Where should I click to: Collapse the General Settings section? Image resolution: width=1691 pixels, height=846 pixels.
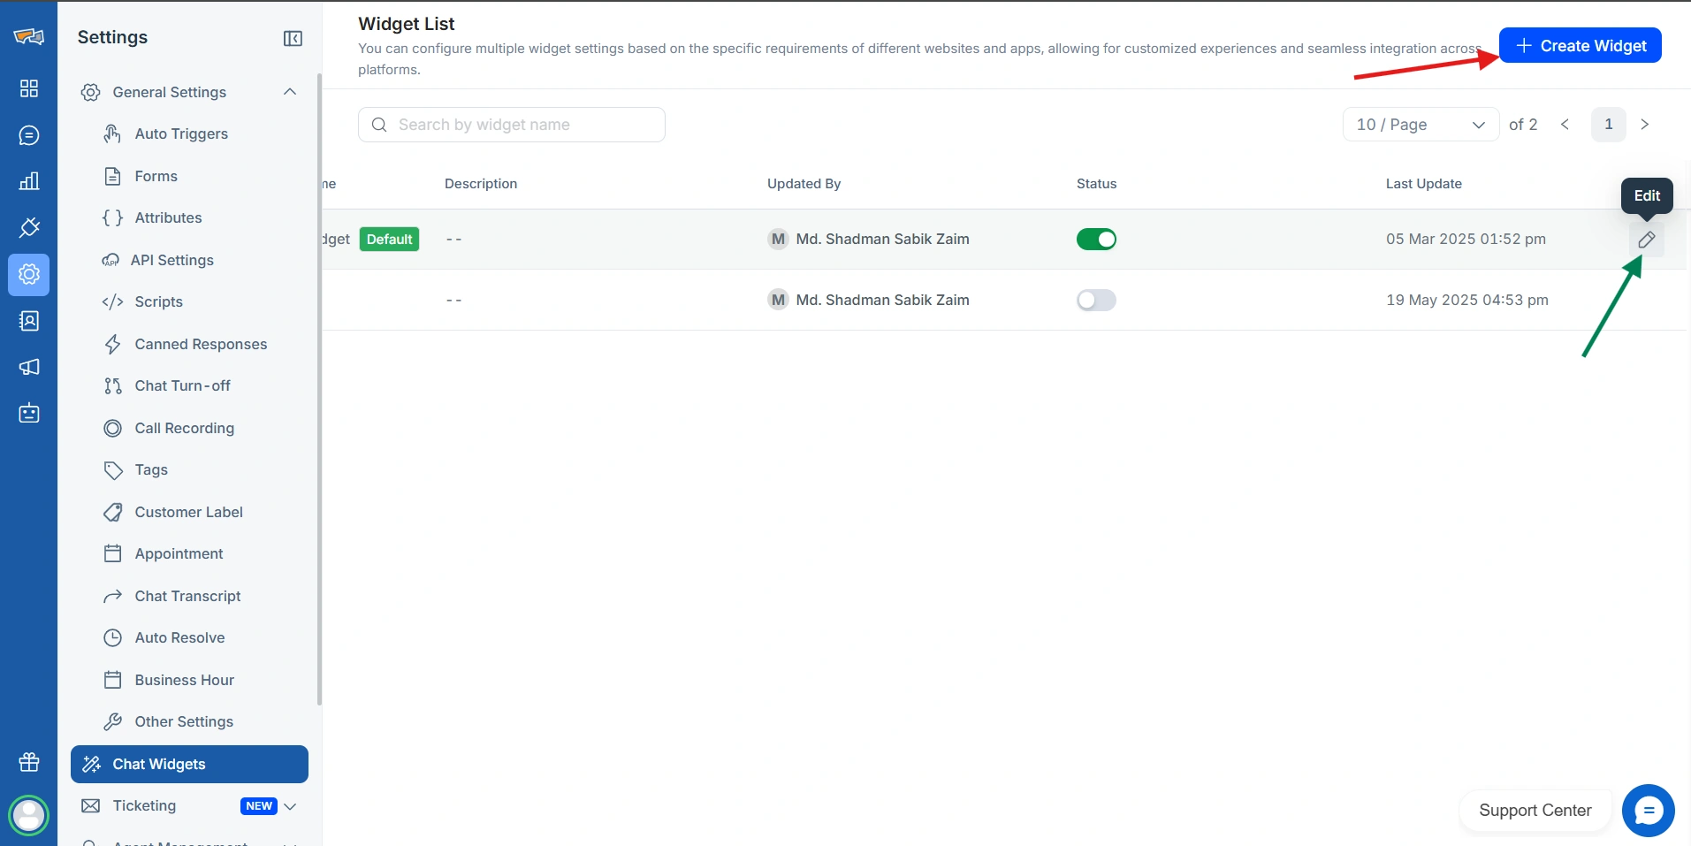(289, 92)
